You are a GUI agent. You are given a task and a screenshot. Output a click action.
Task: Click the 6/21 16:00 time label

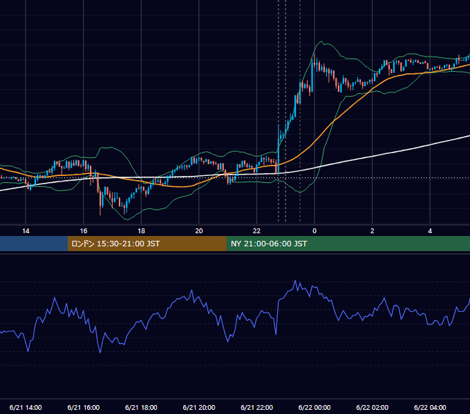84,407
